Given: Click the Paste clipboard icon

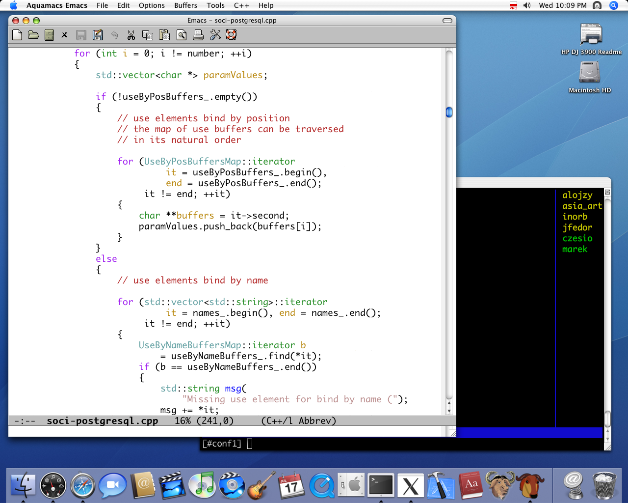Looking at the screenshot, I should coord(164,35).
